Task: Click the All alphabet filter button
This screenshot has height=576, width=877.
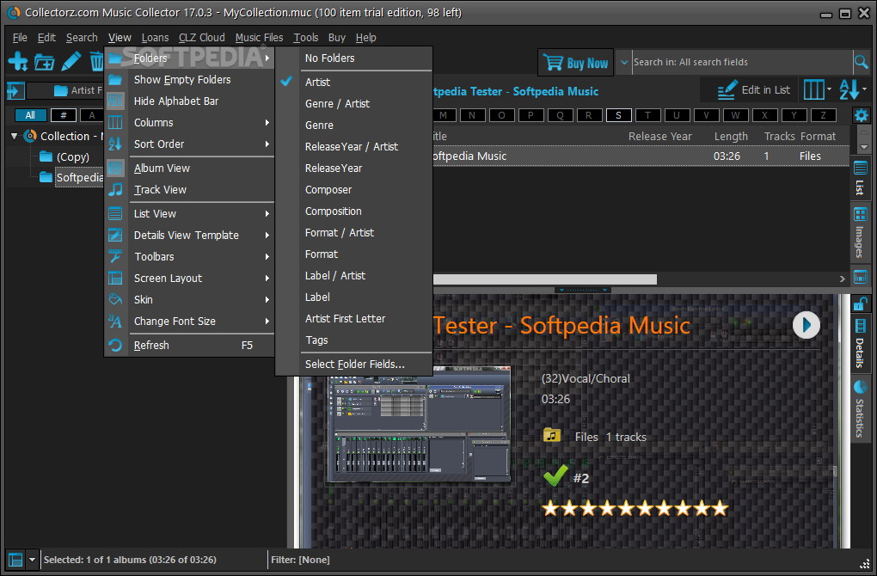Action: pyautogui.click(x=30, y=115)
